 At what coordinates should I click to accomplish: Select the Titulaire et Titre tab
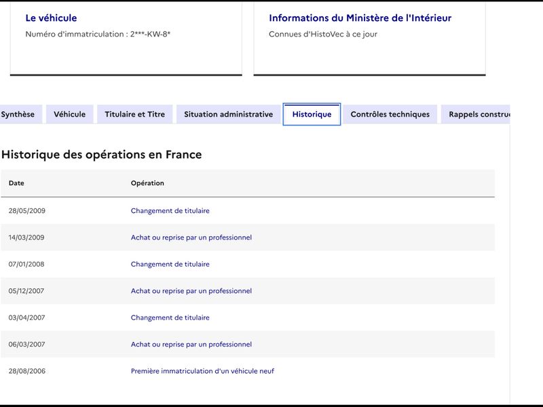click(134, 114)
